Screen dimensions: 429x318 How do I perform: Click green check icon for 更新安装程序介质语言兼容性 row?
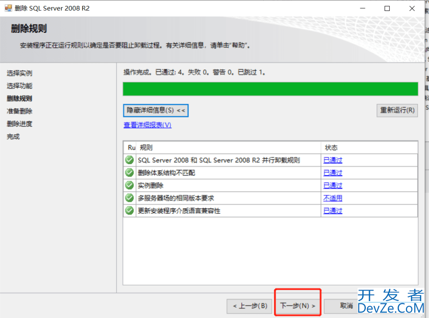[x=130, y=211]
